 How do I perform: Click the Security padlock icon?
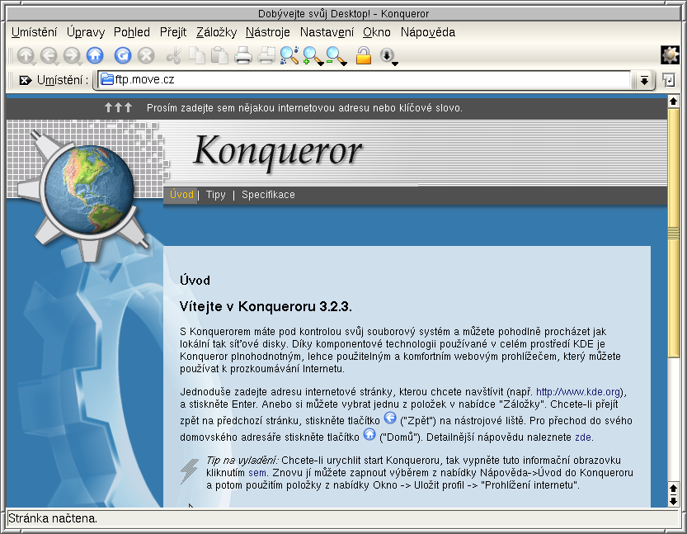click(x=363, y=55)
